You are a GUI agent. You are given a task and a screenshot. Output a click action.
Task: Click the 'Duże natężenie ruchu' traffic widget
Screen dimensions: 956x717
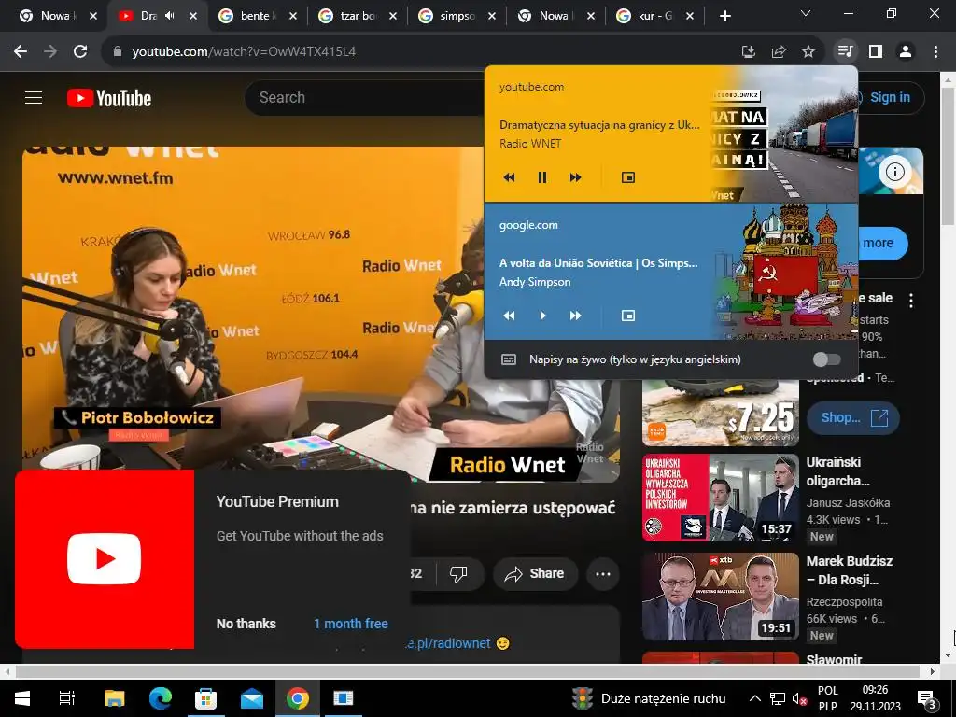click(x=650, y=698)
